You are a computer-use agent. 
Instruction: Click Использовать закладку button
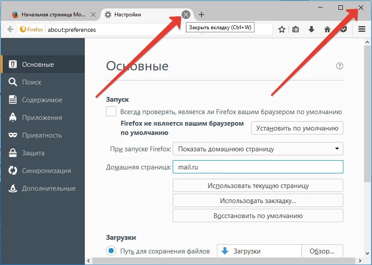click(258, 200)
